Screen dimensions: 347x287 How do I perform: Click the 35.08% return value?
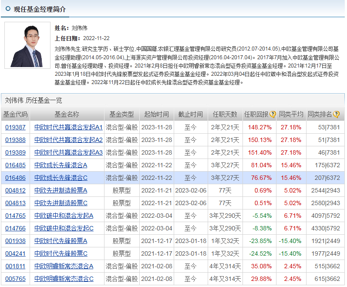[x=261, y=266]
